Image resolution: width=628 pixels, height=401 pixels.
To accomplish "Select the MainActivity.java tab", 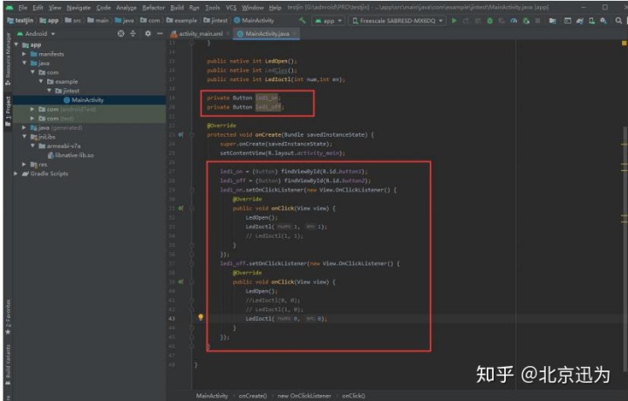I will point(267,34).
